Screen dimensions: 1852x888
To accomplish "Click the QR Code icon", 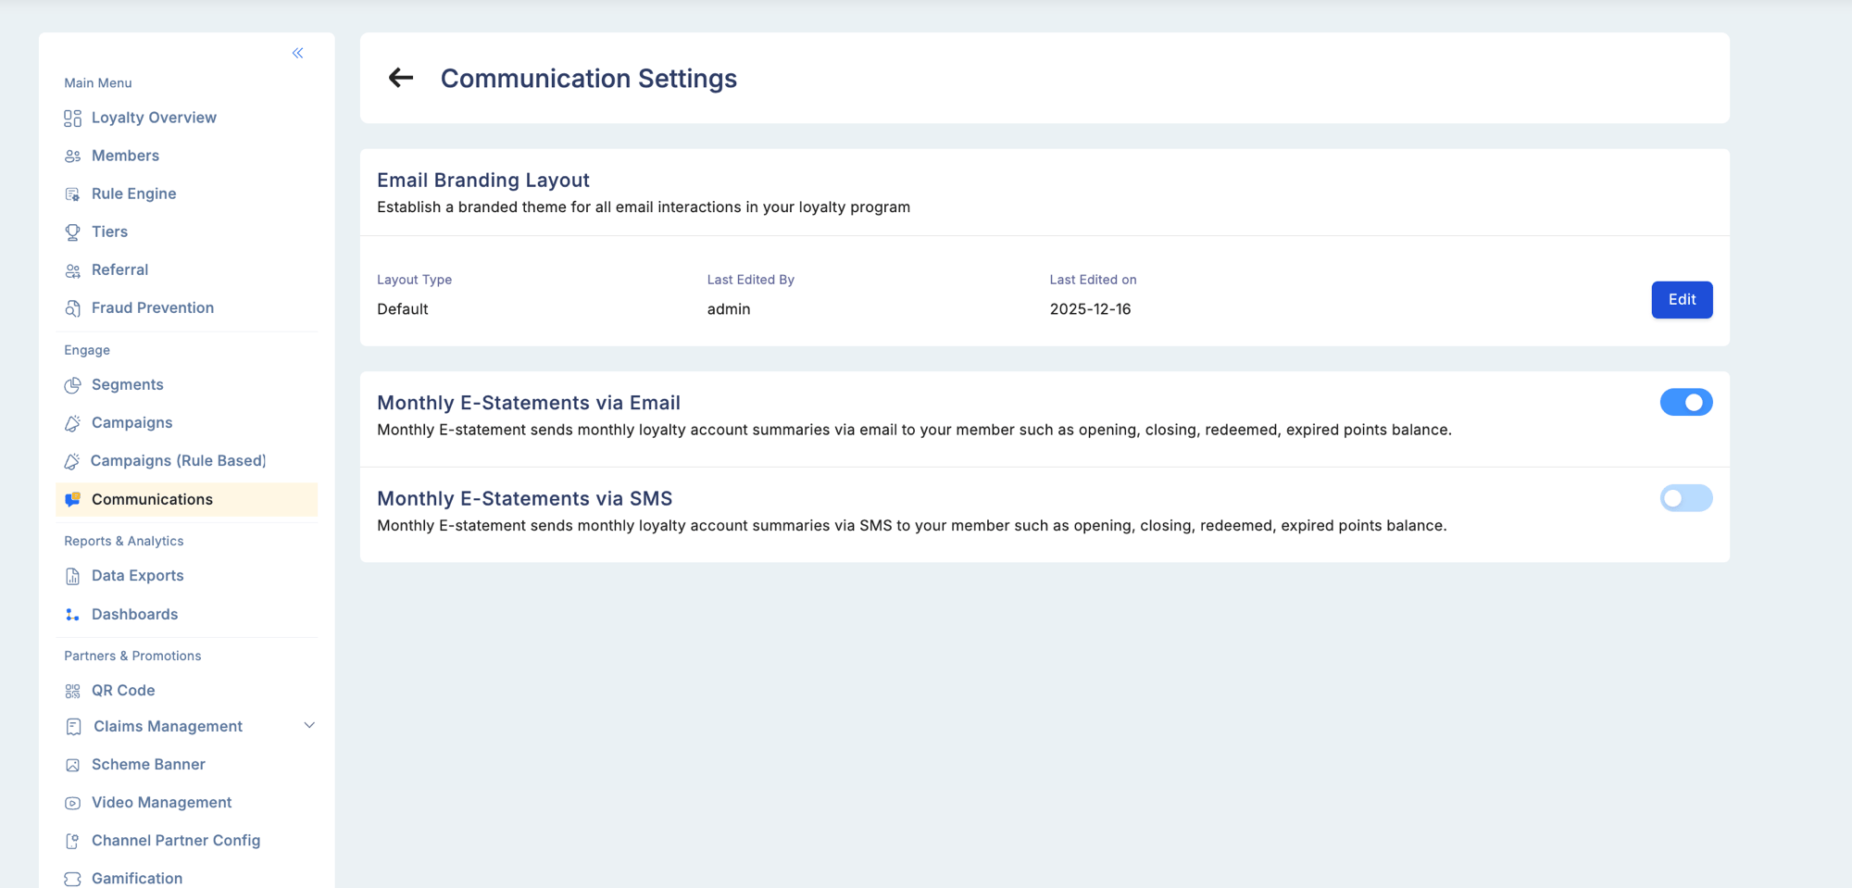I will point(72,691).
